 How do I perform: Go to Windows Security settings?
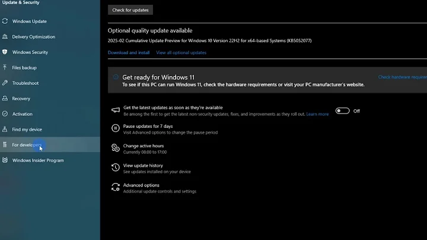(x=50, y=52)
